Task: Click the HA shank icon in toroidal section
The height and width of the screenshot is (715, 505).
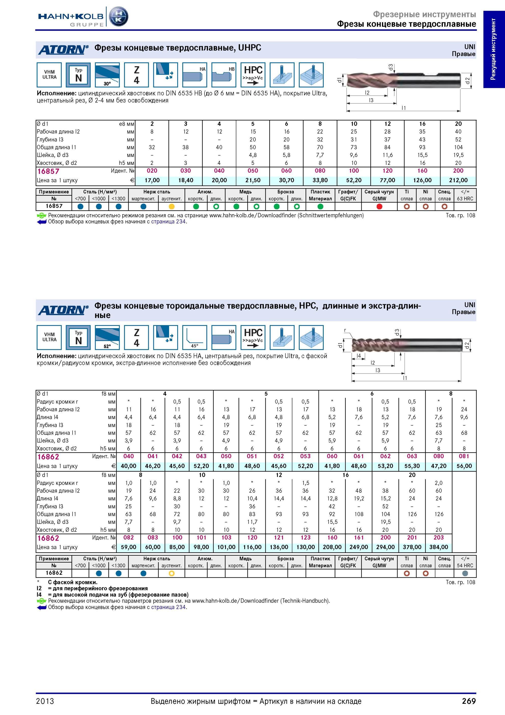Action: (224, 338)
